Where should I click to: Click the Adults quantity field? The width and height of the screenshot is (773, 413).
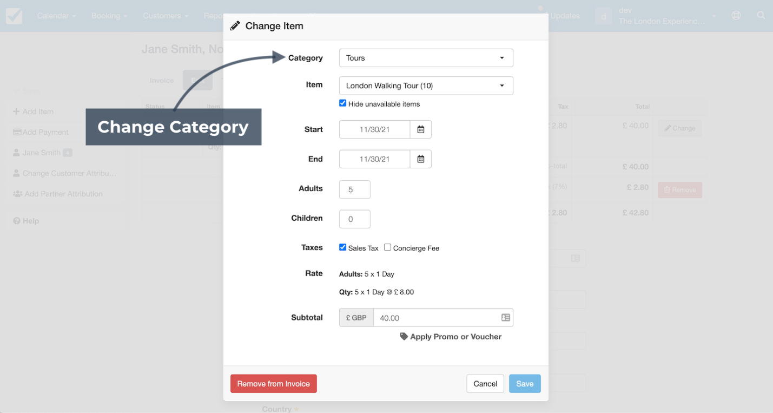point(355,189)
